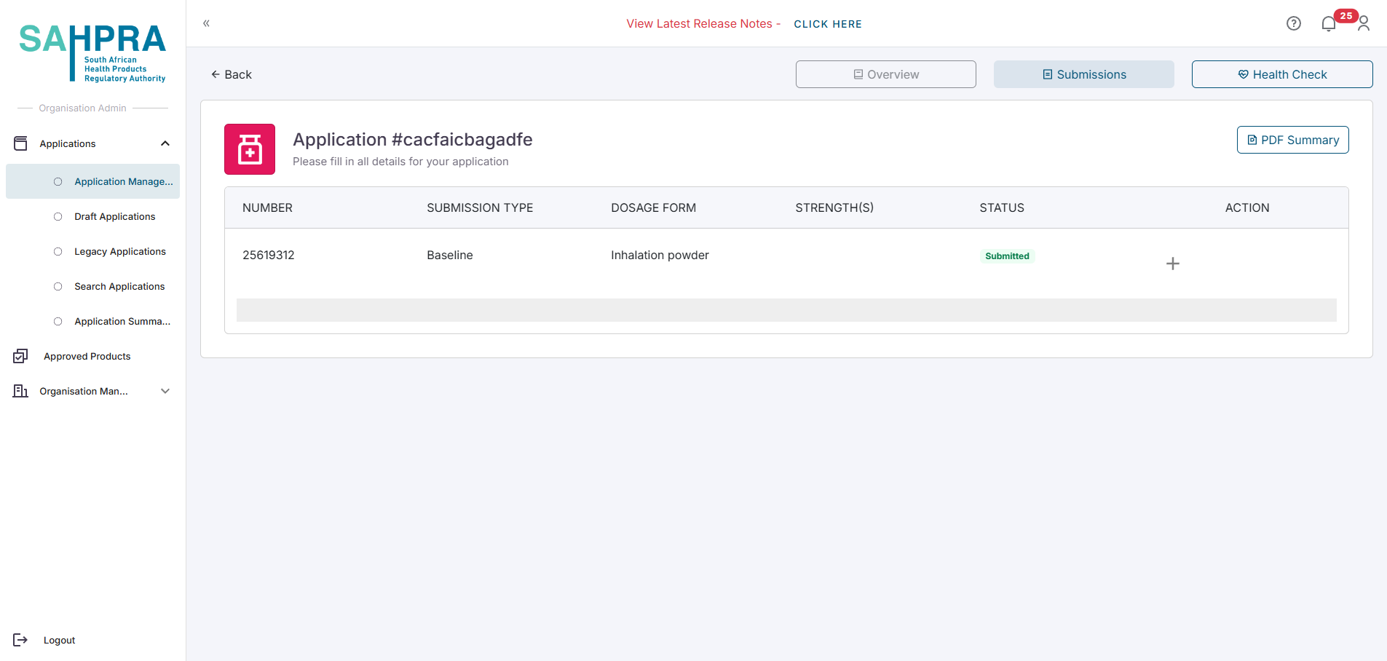Viewport: 1387px width, 661px height.
Task: Open the help question mark icon
Action: pos(1293,23)
